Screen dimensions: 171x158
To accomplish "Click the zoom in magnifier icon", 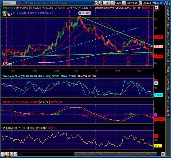I will click(7, 154).
